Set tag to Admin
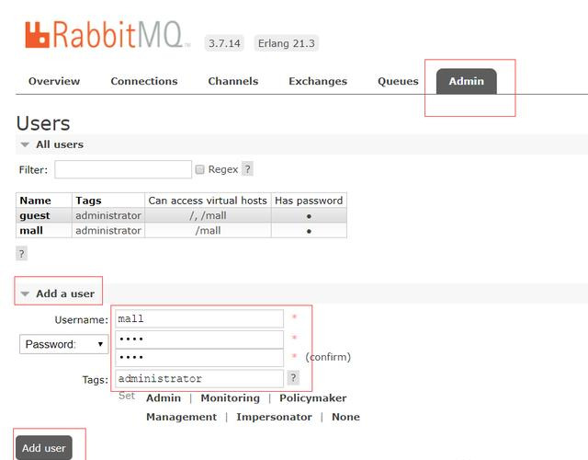 tap(164, 398)
